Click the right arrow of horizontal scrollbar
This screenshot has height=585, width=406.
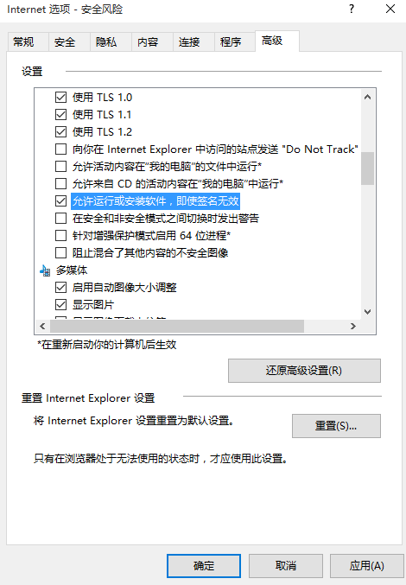353,327
